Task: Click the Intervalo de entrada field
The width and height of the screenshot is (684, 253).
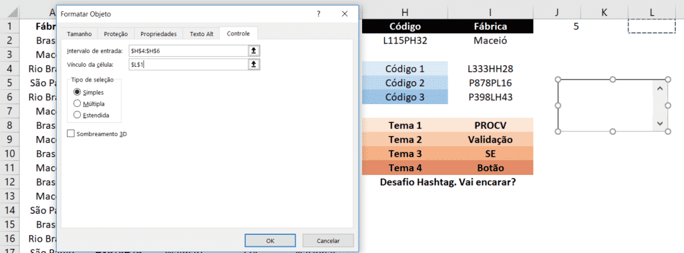Action: pyautogui.click(x=188, y=51)
